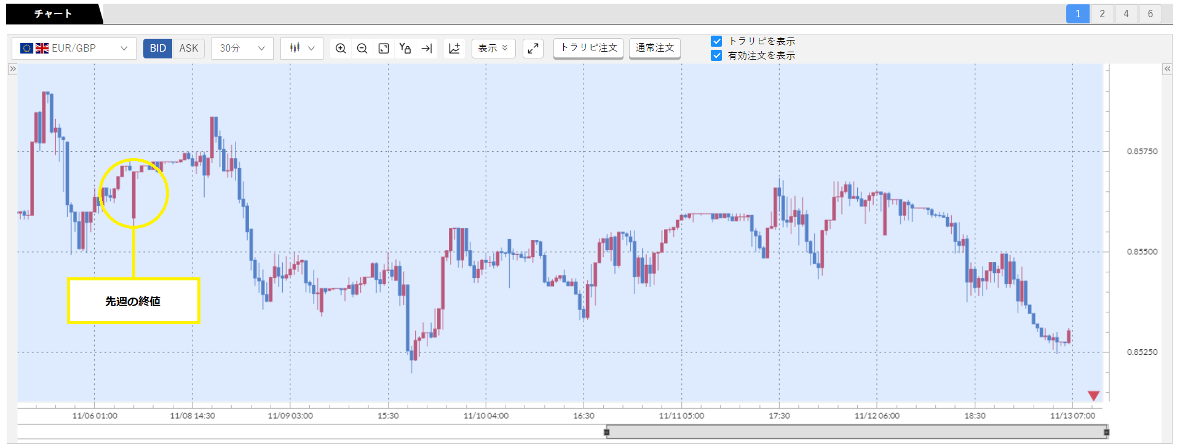This screenshot has width=1180, height=447.
Task: Click the red current-price triangle marker
Action: [1093, 395]
